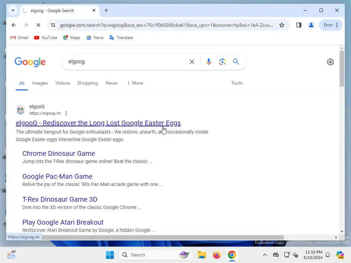The image size is (351, 263).
Task: Go back to the previous page
Action: [x=14, y=25]
